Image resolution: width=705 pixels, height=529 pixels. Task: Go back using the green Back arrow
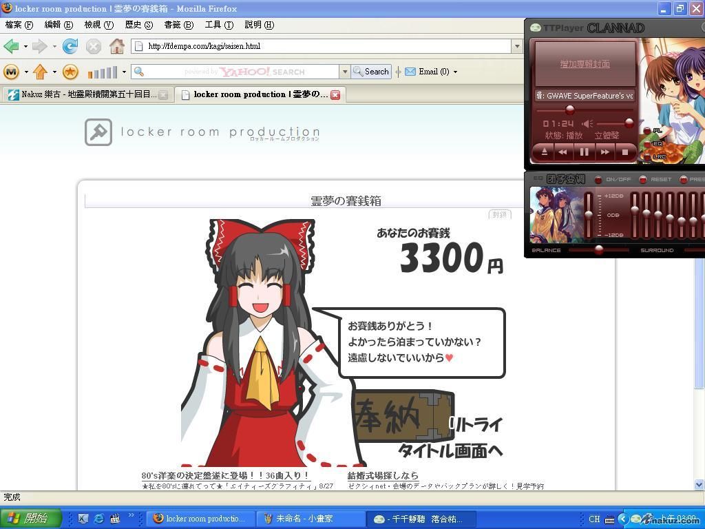[11, 46]
